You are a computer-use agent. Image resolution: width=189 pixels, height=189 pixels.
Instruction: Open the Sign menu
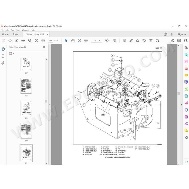18,30
